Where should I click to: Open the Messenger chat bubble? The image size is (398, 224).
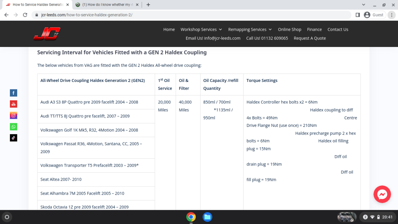click(382, 194)
